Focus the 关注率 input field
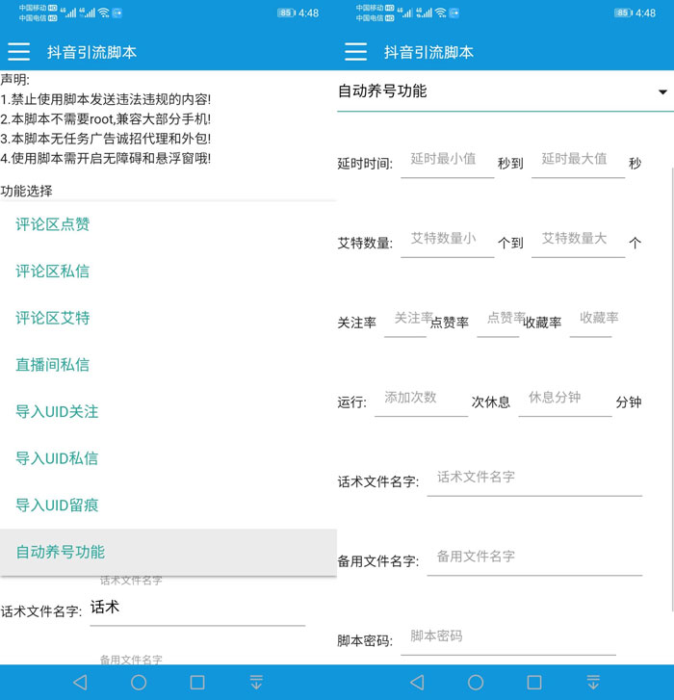The image size is (674, 700). [x=405, y=321]
